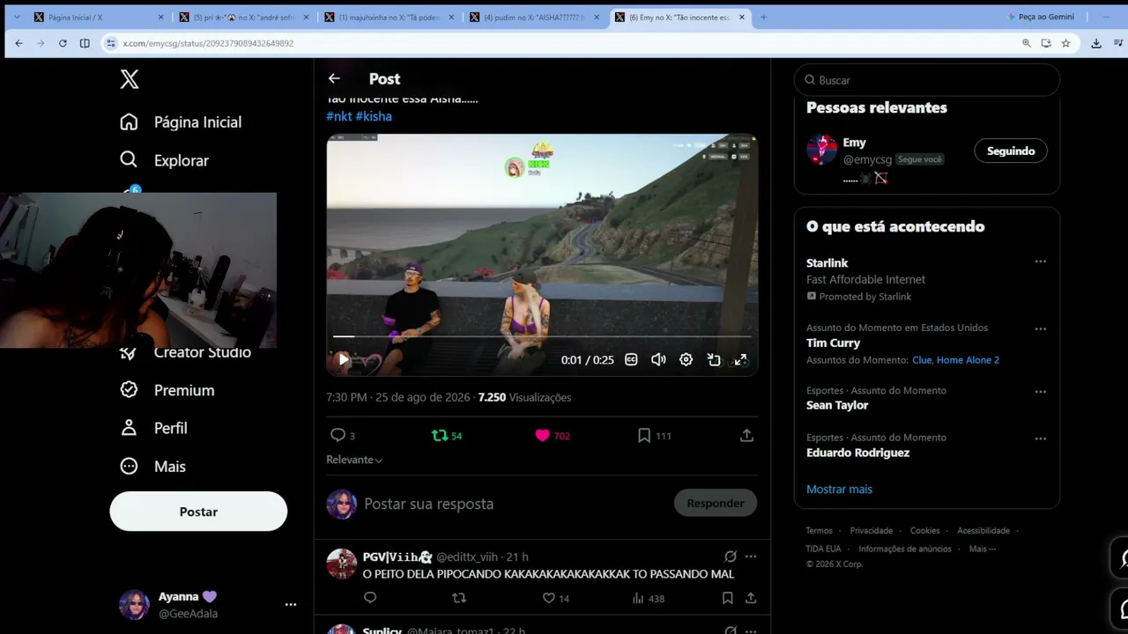Open the Mais menu in the sidebar
1128x634 pixels.
(x=152, y=467)
